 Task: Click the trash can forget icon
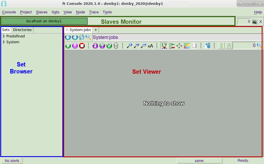[116, 46]
